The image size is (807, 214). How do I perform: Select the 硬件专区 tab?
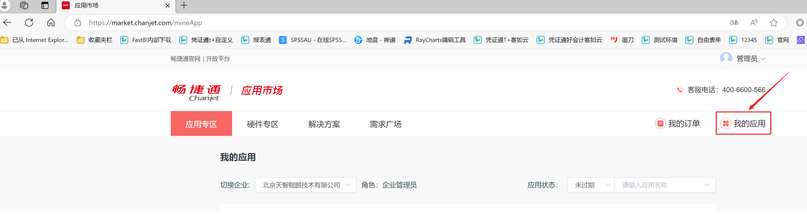coord(263,124)
